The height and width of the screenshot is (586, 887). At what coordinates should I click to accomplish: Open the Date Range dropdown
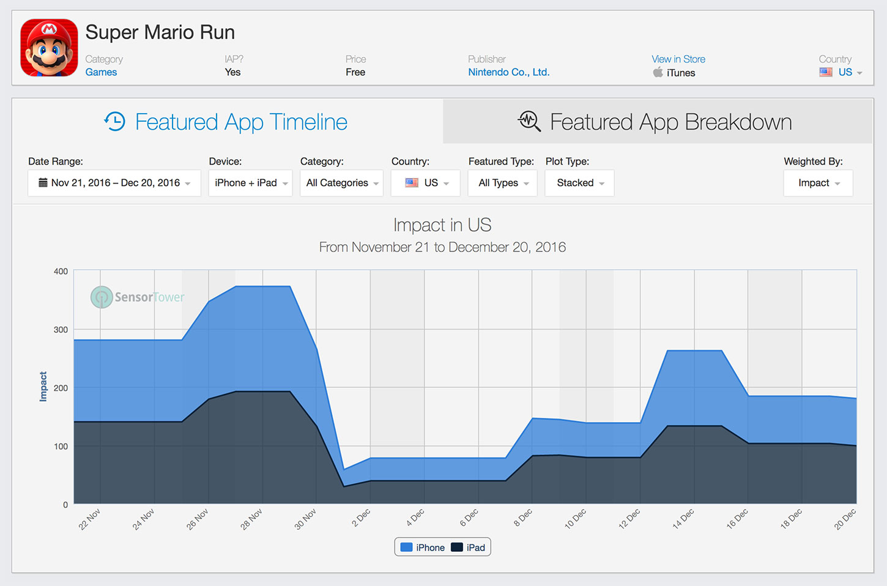coord(114,183)
